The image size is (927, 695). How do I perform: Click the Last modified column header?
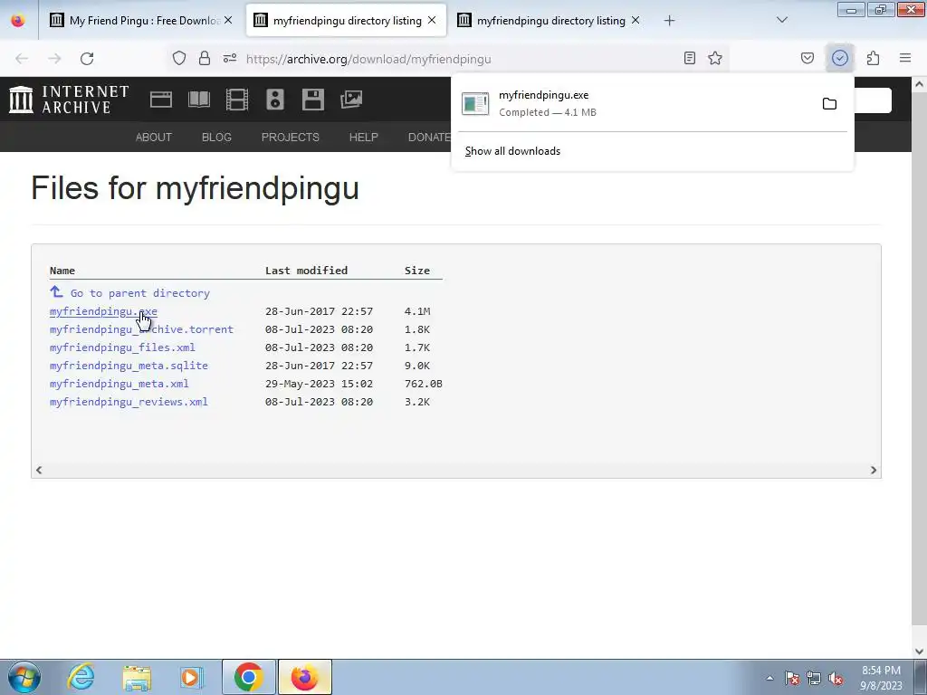[x=306, y=271]
